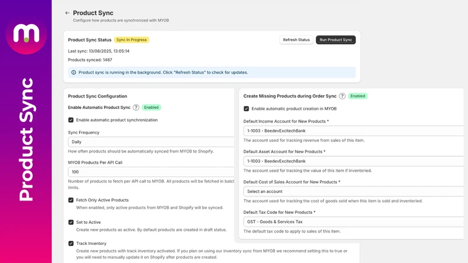
Task: Click the Create Missing Products during Order Sync heading
Action: 290,96
